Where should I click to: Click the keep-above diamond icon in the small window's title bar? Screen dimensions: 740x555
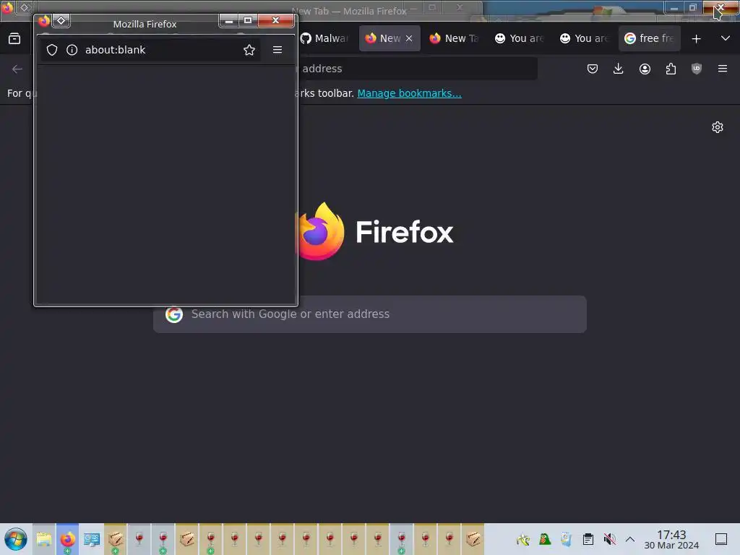[61, 20]
